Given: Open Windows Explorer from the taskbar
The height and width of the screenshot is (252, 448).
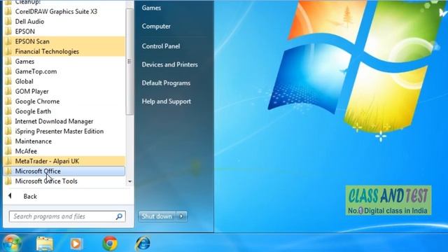Looking at the screenshot, I should 45,244.
